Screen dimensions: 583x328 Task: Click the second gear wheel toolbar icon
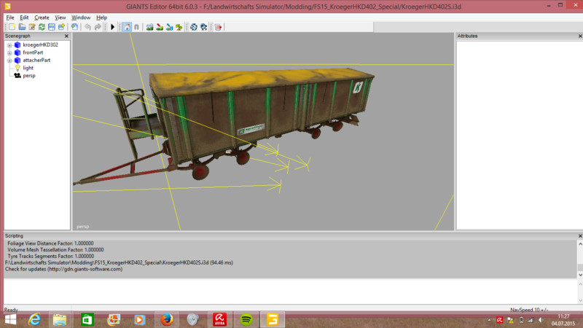[203, 27]
